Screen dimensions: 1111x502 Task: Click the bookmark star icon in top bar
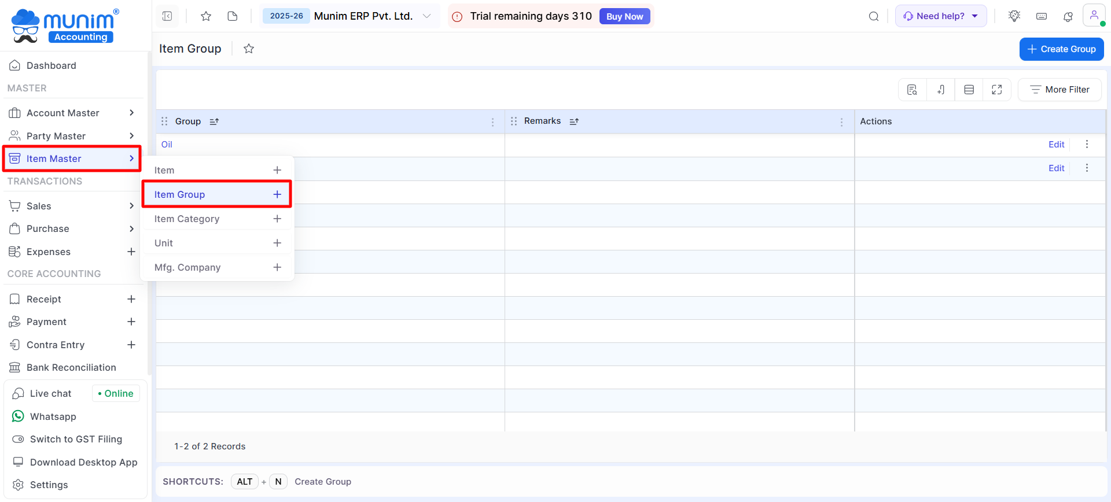[x=205, y=16]
